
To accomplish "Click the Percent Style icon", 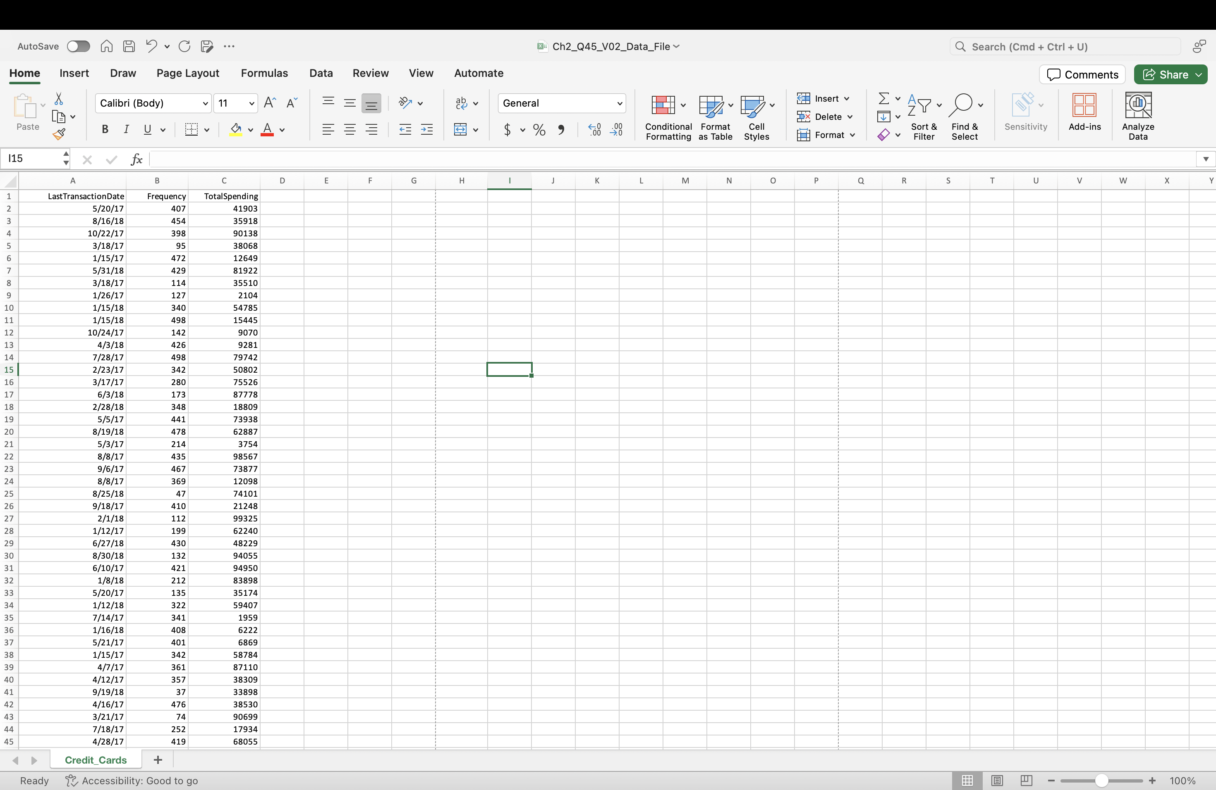I will [x=539, y=130].
